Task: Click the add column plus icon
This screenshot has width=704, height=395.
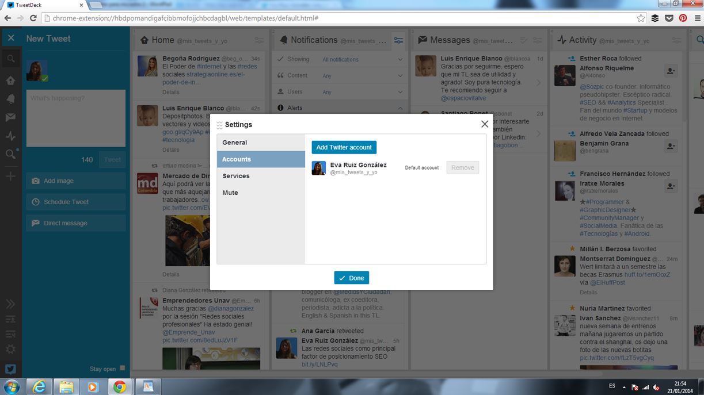Action: click(x=10, y=176)
